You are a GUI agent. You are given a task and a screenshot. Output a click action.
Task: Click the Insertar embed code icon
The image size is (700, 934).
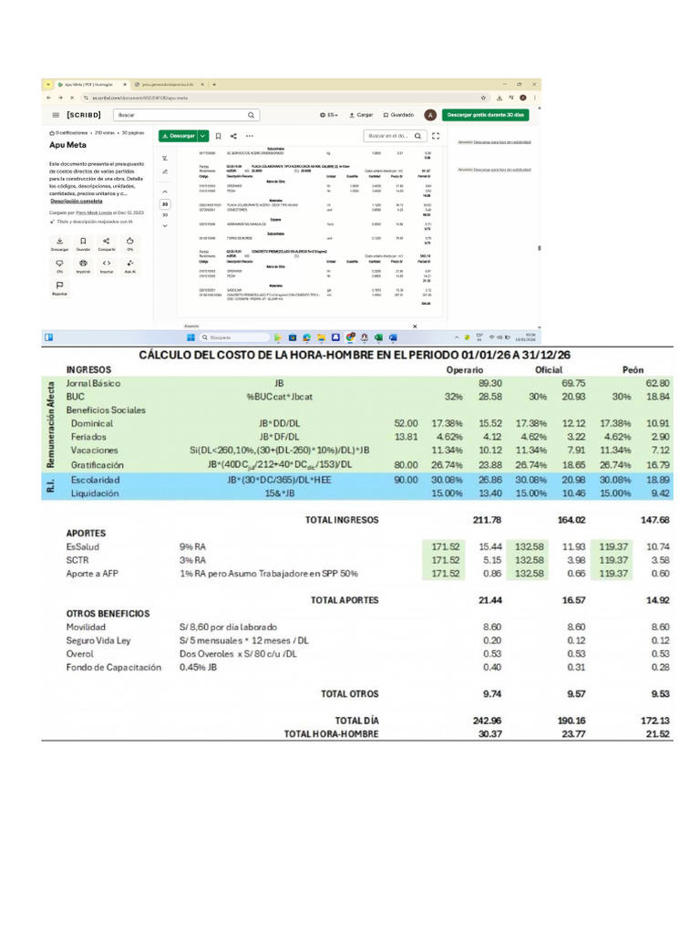(x=107, y=265)
